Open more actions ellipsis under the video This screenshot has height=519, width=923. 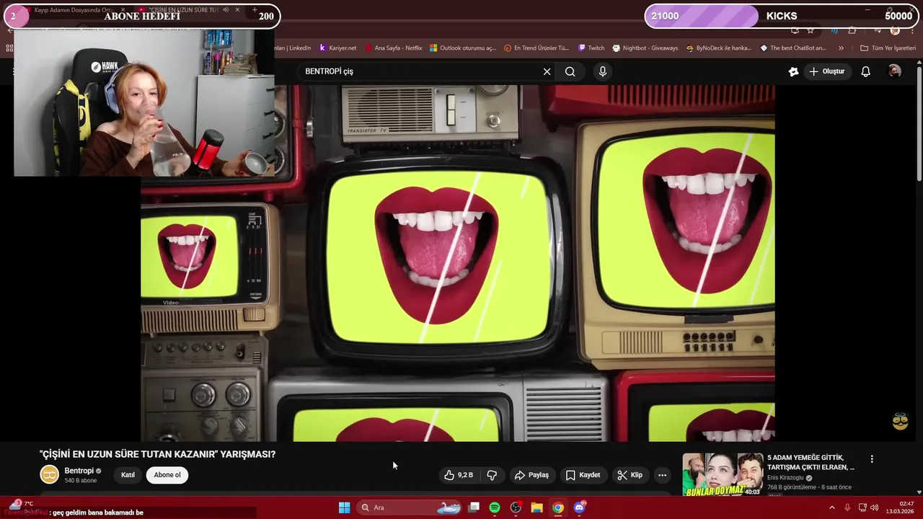pyautogui.click(x=662, y=475)
